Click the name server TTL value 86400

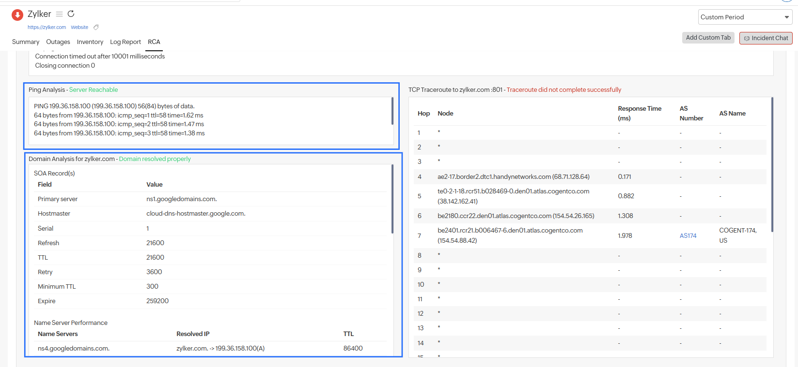pyautogui.click(x=353, y=349)
